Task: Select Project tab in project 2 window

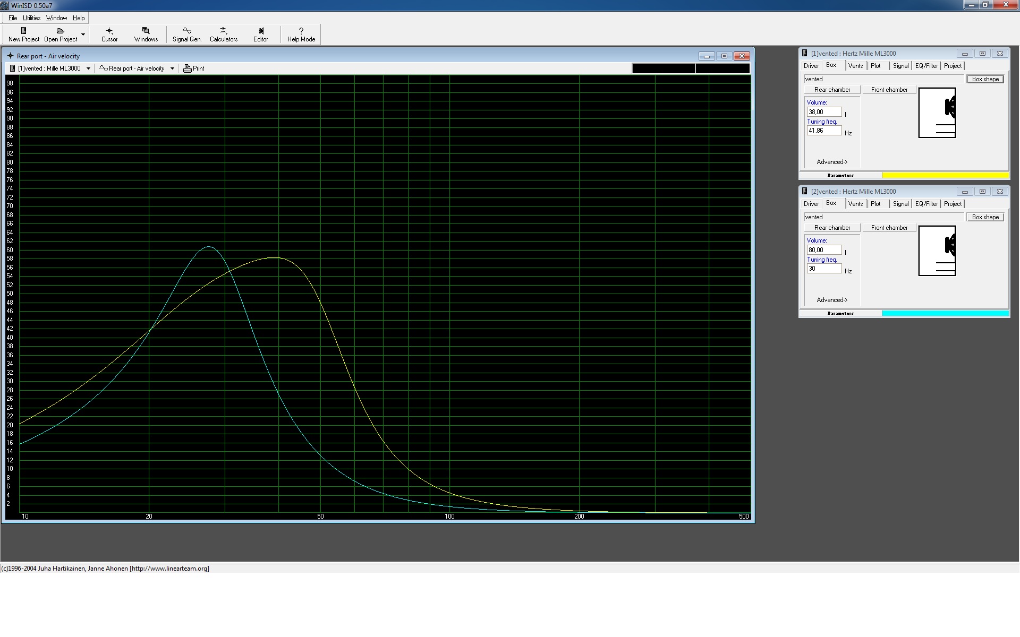Action: point(953,204)
